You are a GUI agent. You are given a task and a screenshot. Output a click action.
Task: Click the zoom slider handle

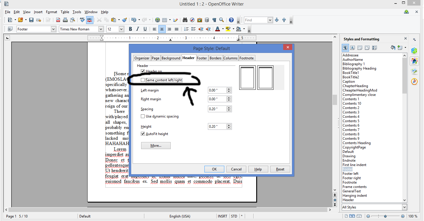[x=385, y=216]
